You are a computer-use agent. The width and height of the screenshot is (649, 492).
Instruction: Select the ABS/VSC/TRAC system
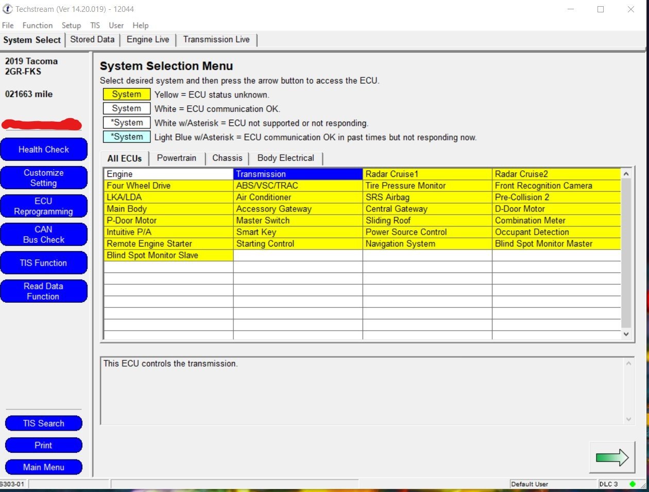coord(298,186)
